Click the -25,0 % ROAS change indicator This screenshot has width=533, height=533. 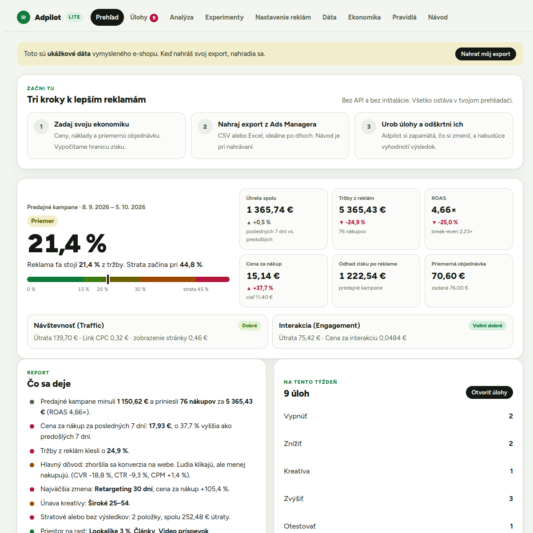[445, 222]
